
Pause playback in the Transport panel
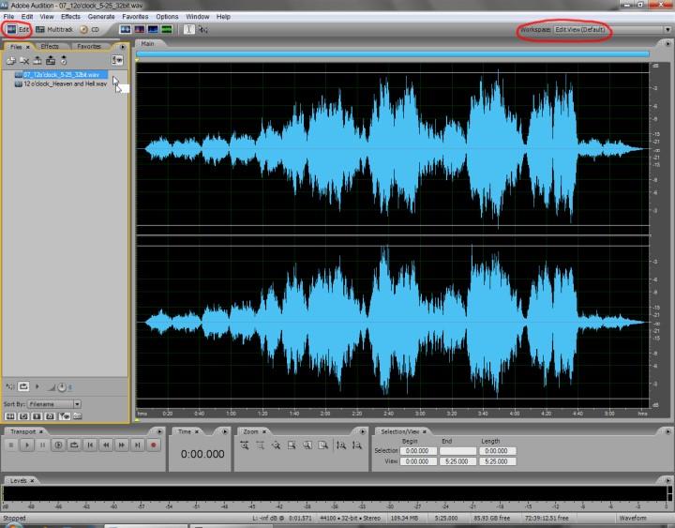pyautogui.click(x=42, y=445)
